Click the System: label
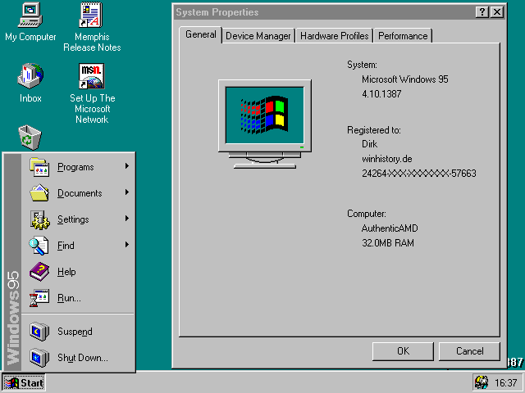 point(362,65)
